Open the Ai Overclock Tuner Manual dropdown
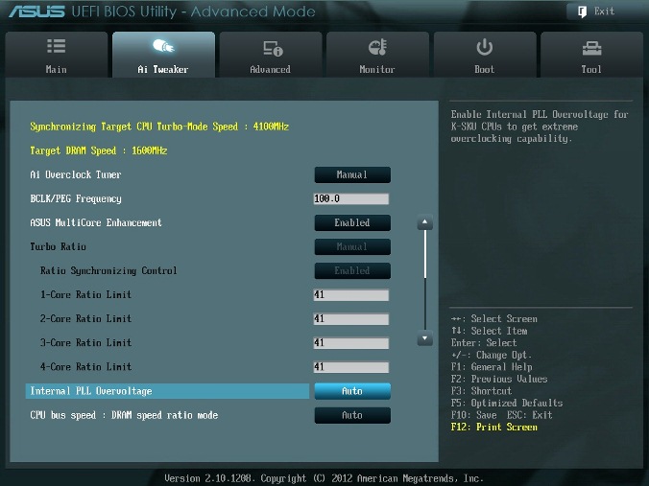This screenshot has width=649, height=486. (352, 174)
